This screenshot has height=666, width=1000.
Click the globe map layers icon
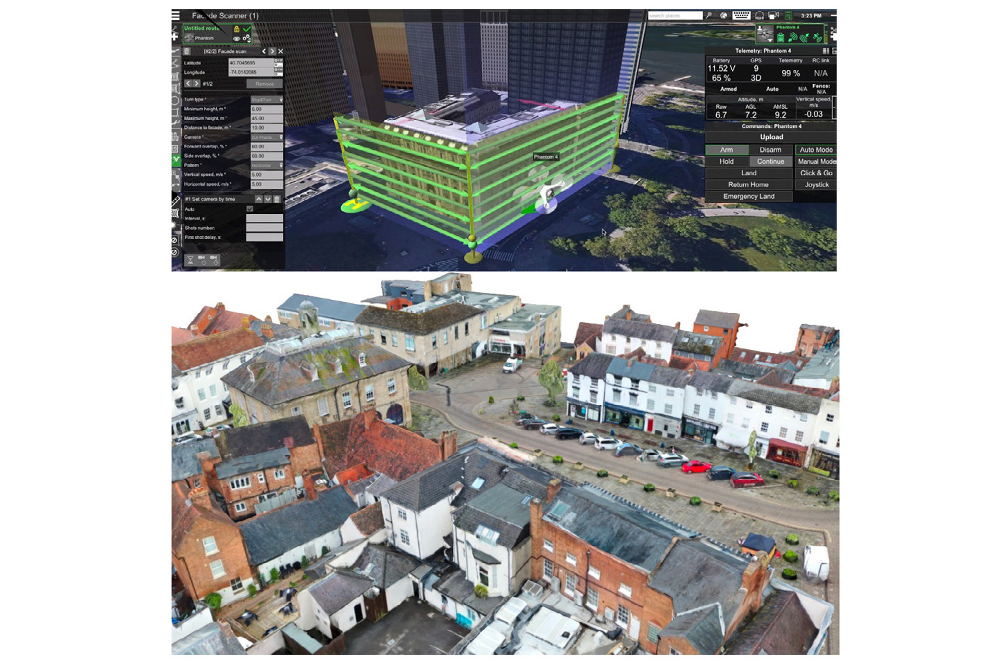tap(723, 16)
